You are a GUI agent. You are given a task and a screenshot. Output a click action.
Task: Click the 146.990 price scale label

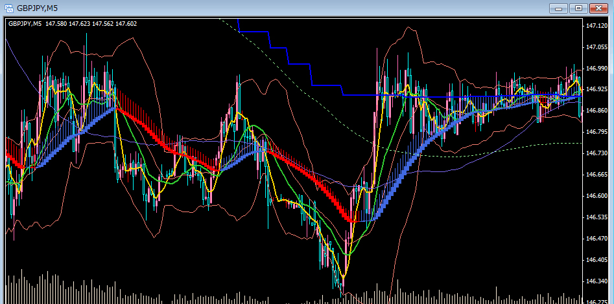click(x=596, y=69)
